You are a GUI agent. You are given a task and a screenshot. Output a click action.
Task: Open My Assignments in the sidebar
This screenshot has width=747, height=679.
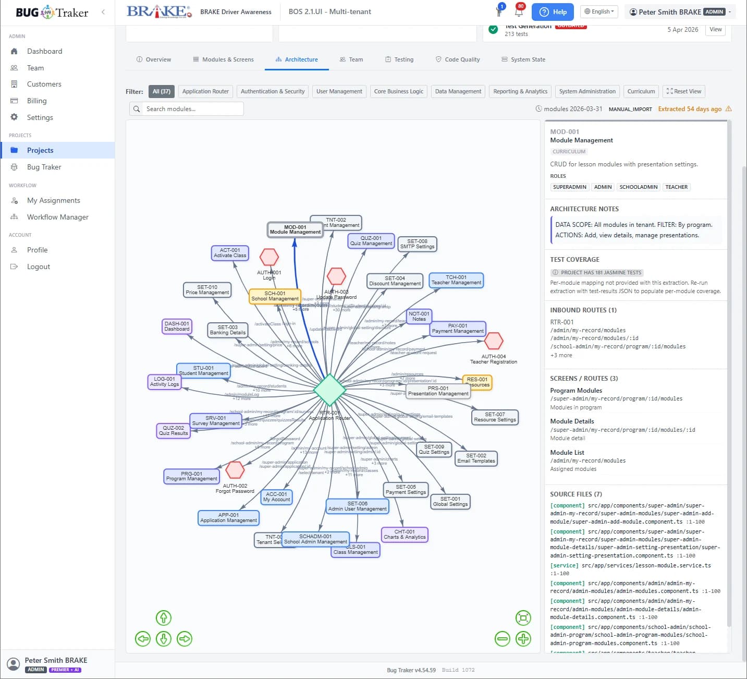tap(57, 200)
